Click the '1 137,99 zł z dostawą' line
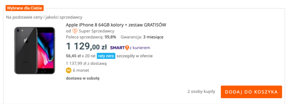286x104 pixels. [x=86, y=64]
